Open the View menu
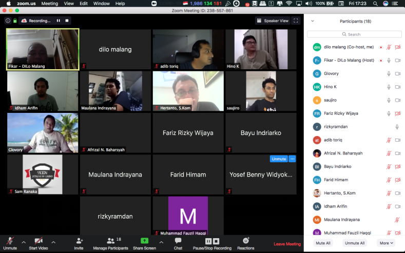This screenshot has height=253, width=405. coord(69,4)
